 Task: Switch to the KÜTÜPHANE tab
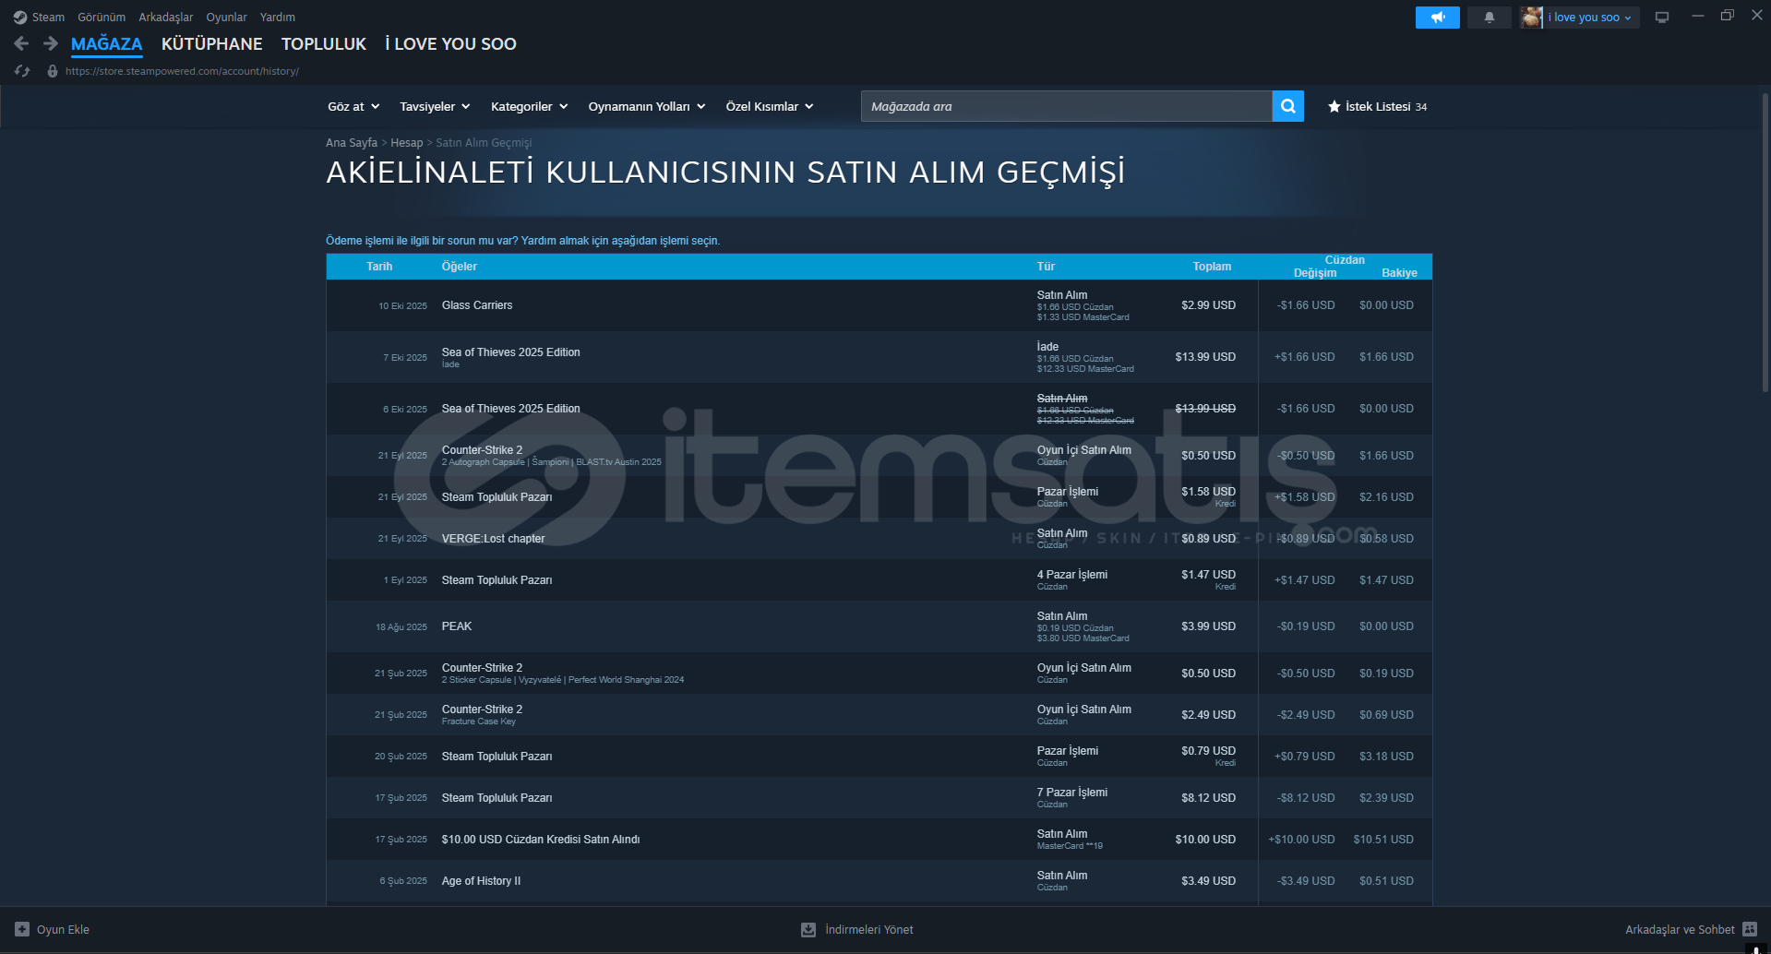click(211, 43)
